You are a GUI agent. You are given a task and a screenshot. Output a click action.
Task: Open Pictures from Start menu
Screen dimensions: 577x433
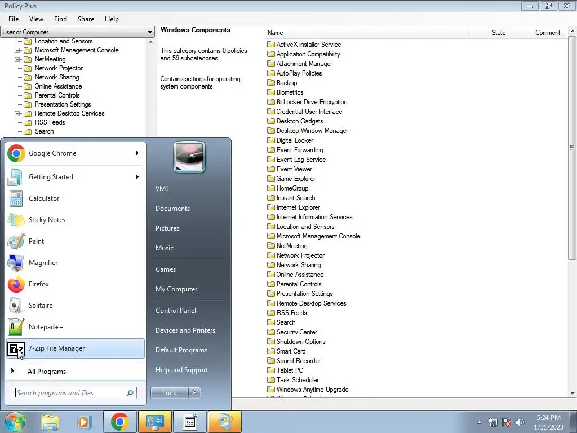pyautogui.click(x=167, y=228)
